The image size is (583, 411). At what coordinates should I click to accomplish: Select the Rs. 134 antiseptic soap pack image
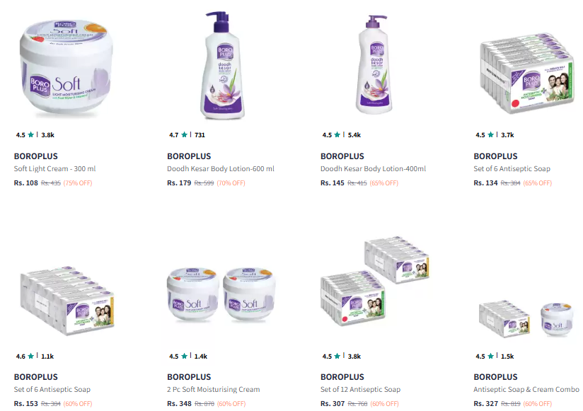point(527,73)
